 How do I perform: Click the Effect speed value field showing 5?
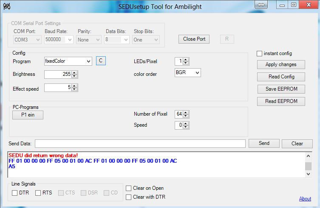(x=58, y=88)
